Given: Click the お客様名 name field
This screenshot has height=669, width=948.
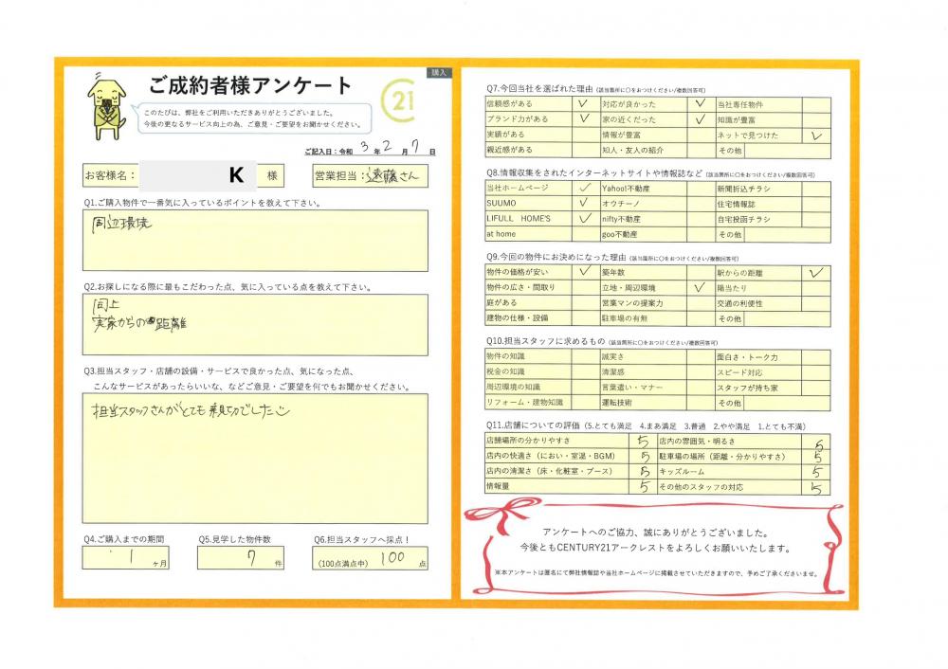Looking at the screenshot, I should pyautogui.click(x=197, y=176).
